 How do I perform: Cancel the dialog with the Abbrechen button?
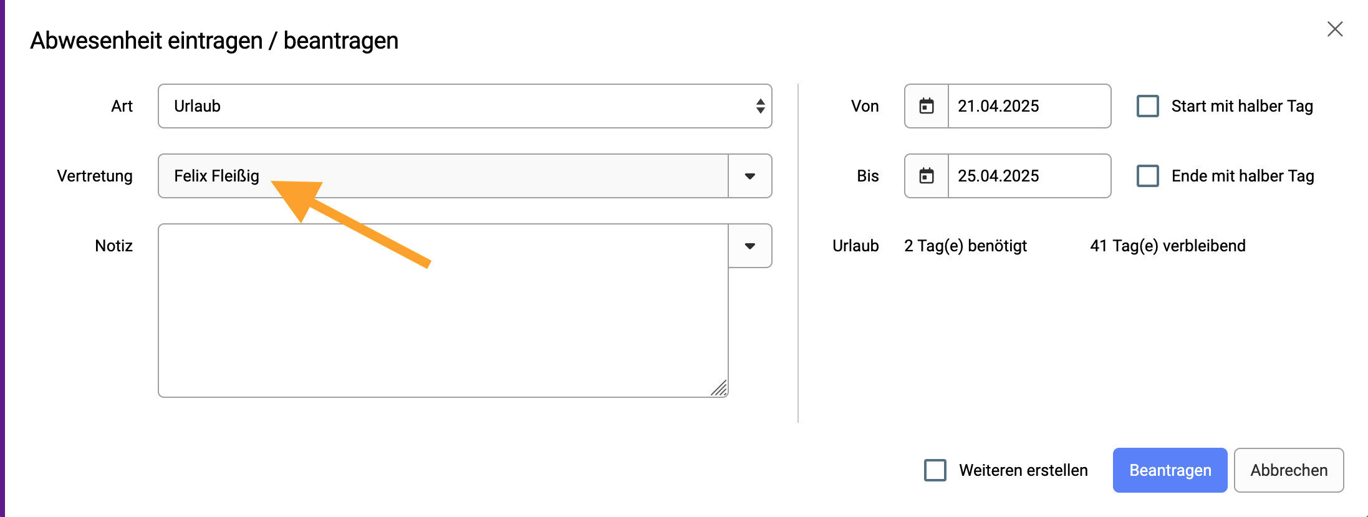point(1289,470)
